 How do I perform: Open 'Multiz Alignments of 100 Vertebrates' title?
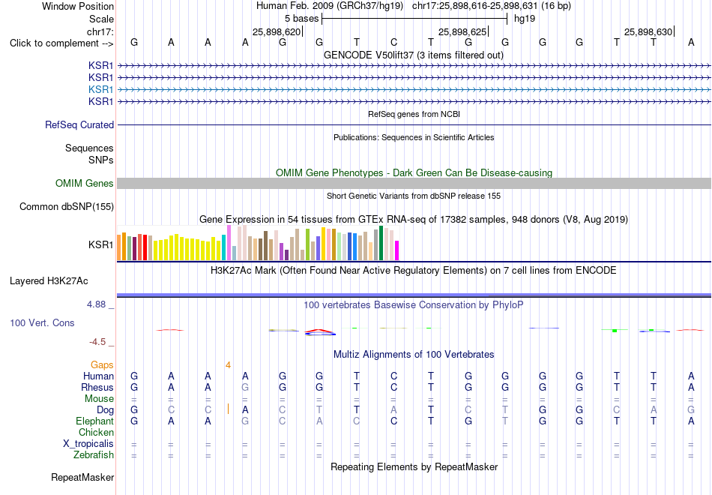414,355
